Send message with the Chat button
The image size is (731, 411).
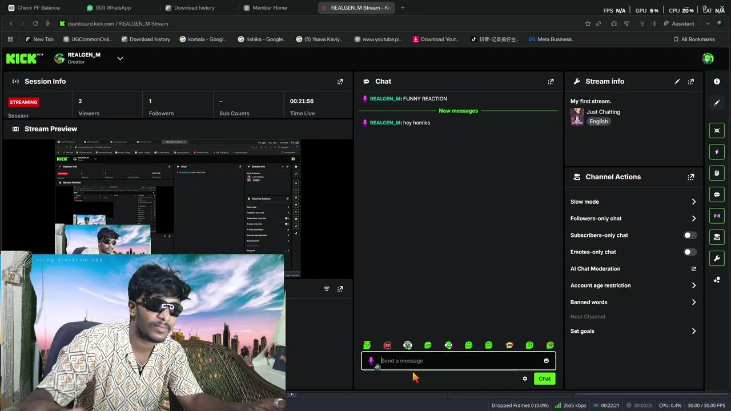coord(544,378)
